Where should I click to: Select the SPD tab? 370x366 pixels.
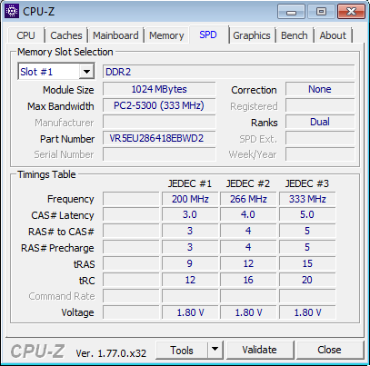(x=208, y=35)
